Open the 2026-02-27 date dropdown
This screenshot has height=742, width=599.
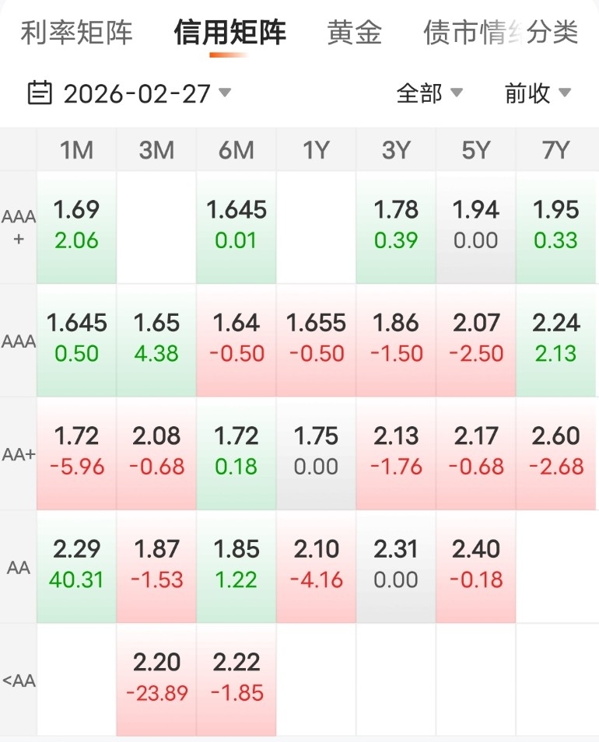click(x=137, y=93)
